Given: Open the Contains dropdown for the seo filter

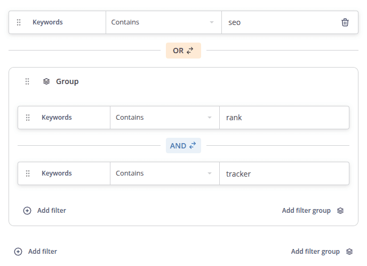Looking at the screenshot, I should pyautogui.click(x=164, y=22).
